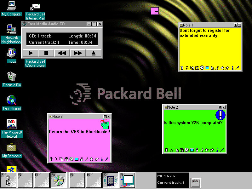252x189 pixels.
Task: Click the copy icon in Note 3
Action: 61,159
